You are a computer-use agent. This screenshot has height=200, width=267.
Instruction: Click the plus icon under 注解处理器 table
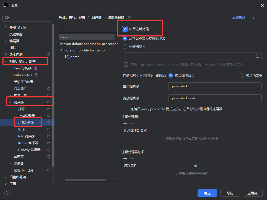point(125,124)
